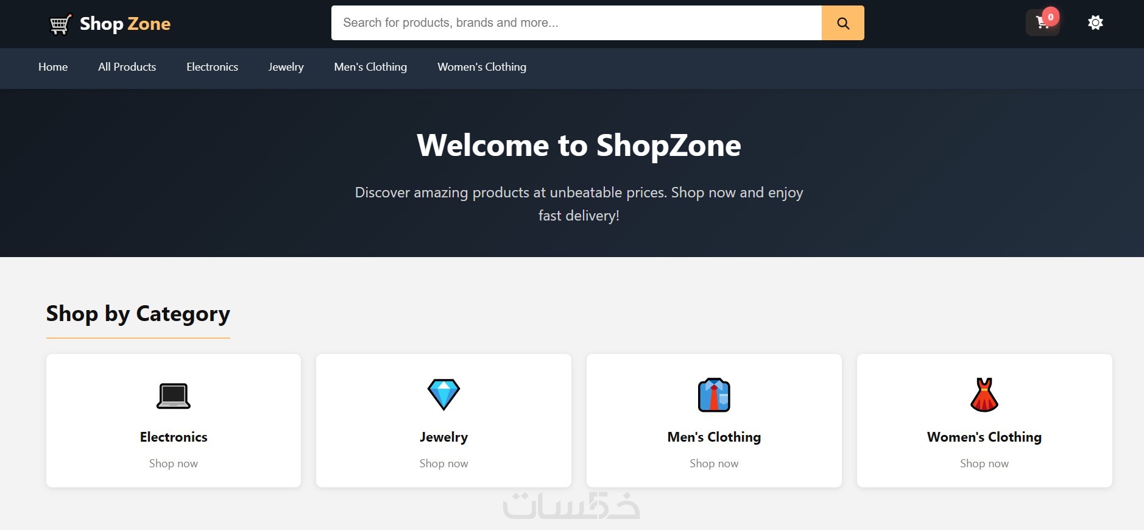Click the shirt and tie icon
The width and height of the screenshot is (1144, 530).
point(714,395)
